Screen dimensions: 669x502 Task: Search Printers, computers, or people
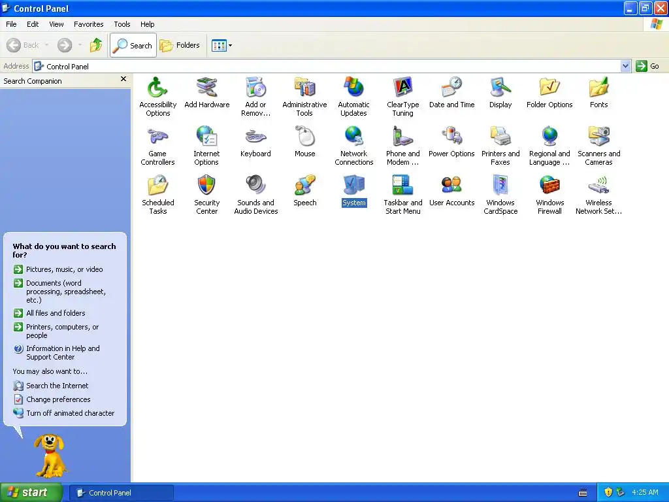[x=62, y=331]
